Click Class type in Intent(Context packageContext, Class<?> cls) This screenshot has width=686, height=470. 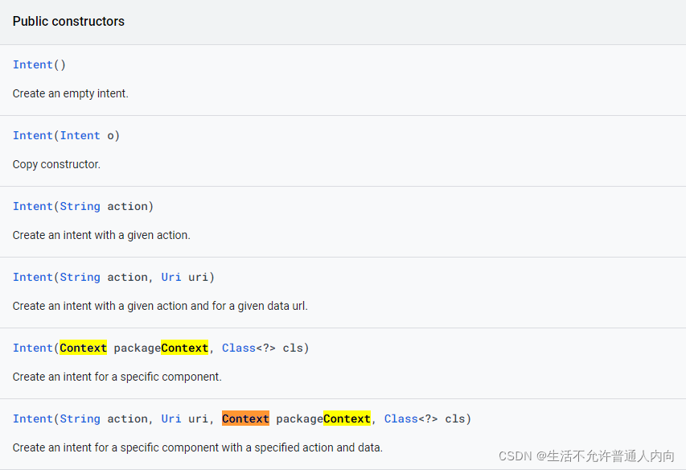pyautogui.click(x=238, y=348)
